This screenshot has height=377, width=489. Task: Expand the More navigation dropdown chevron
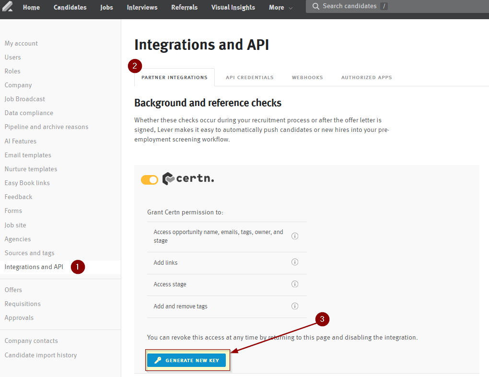(291, 8)
